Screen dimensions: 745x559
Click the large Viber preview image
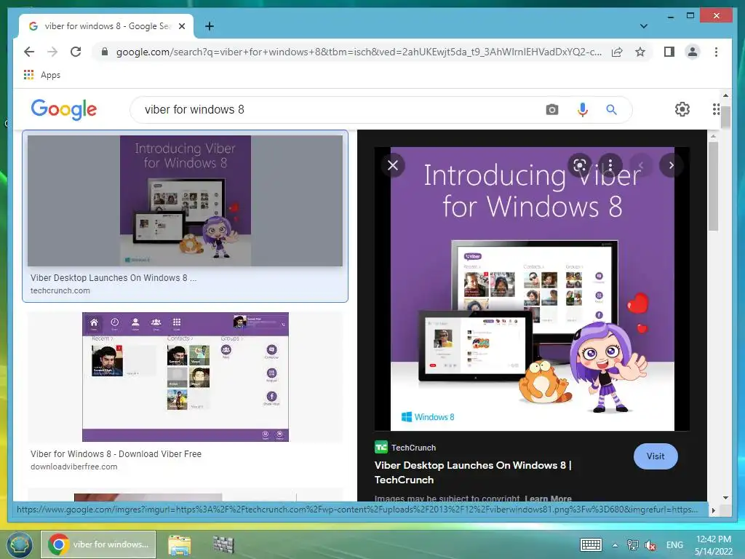532,289
